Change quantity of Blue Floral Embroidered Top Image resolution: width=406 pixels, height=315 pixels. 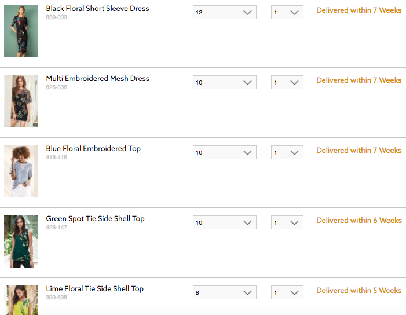tap(287, 152)
